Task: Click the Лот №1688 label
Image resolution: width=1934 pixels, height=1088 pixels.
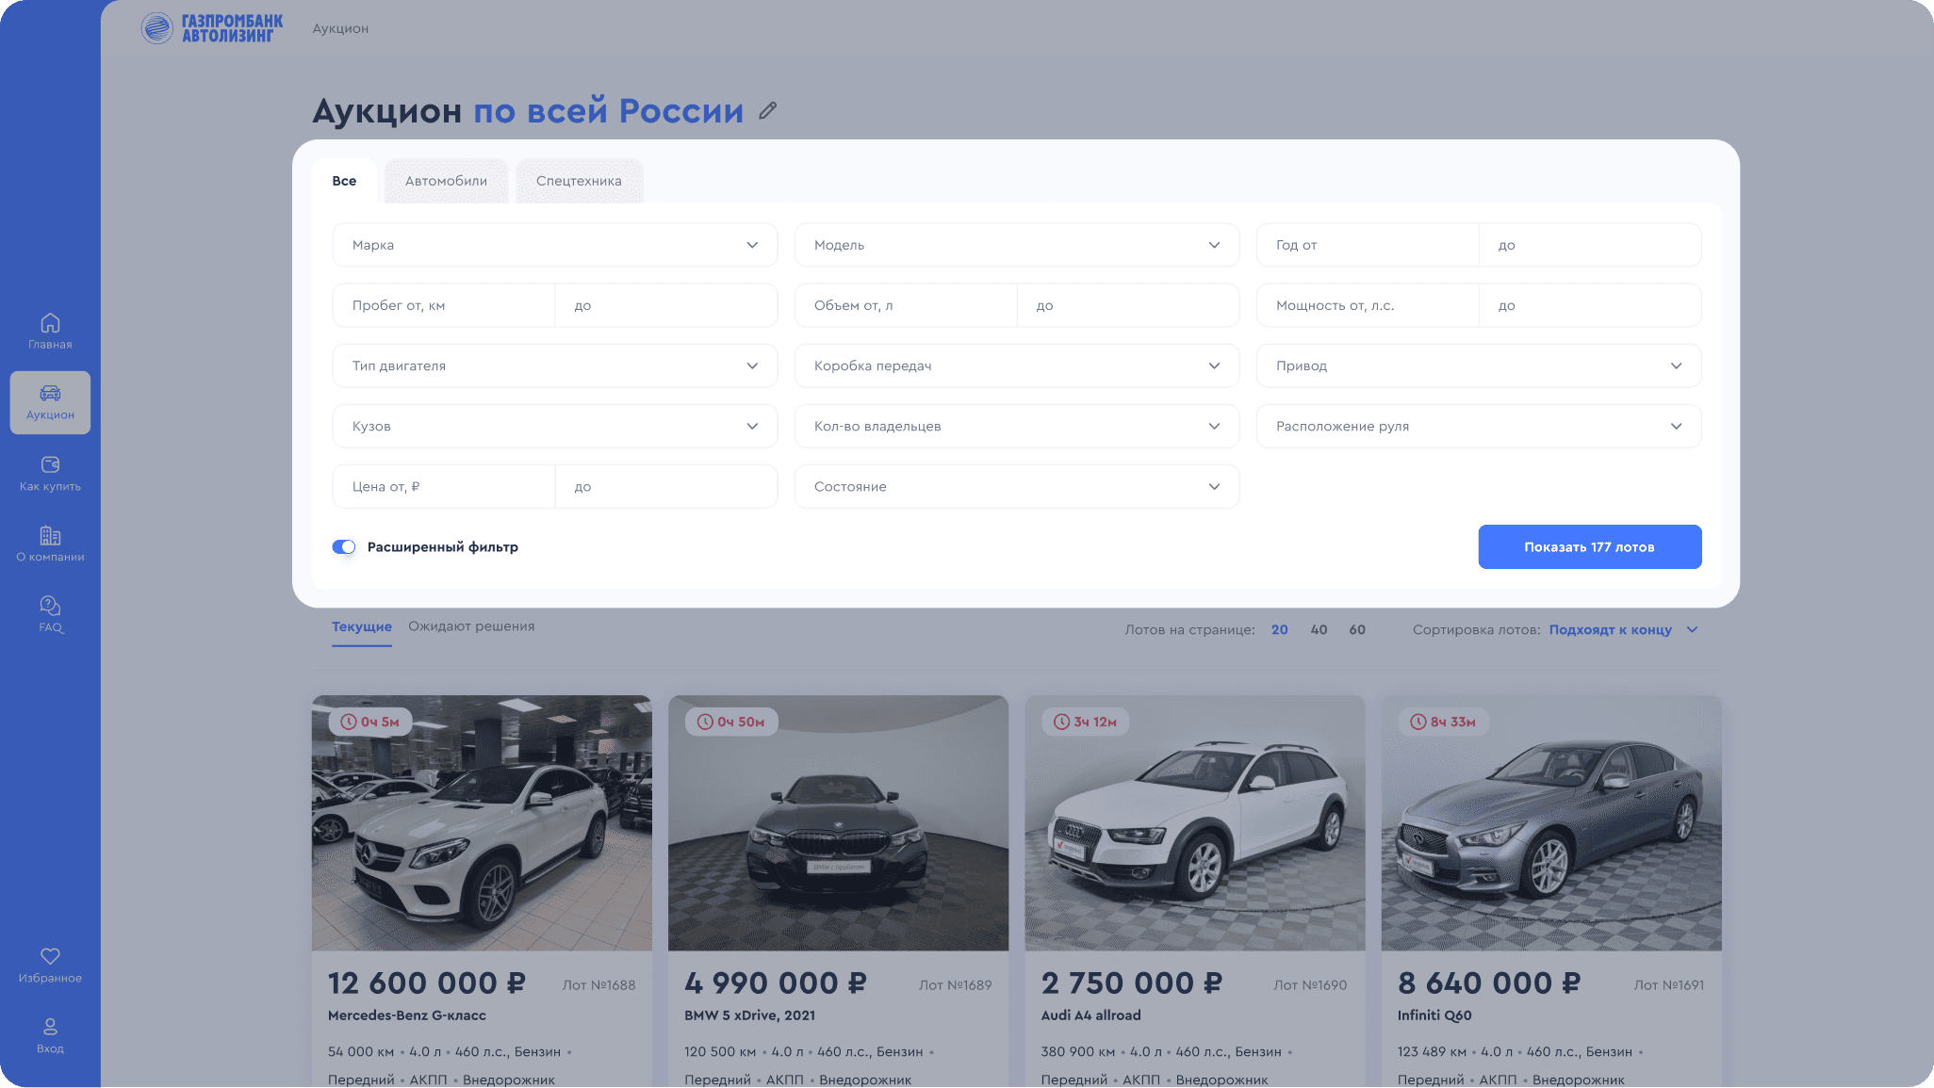Action: click(x=599, y=985)
